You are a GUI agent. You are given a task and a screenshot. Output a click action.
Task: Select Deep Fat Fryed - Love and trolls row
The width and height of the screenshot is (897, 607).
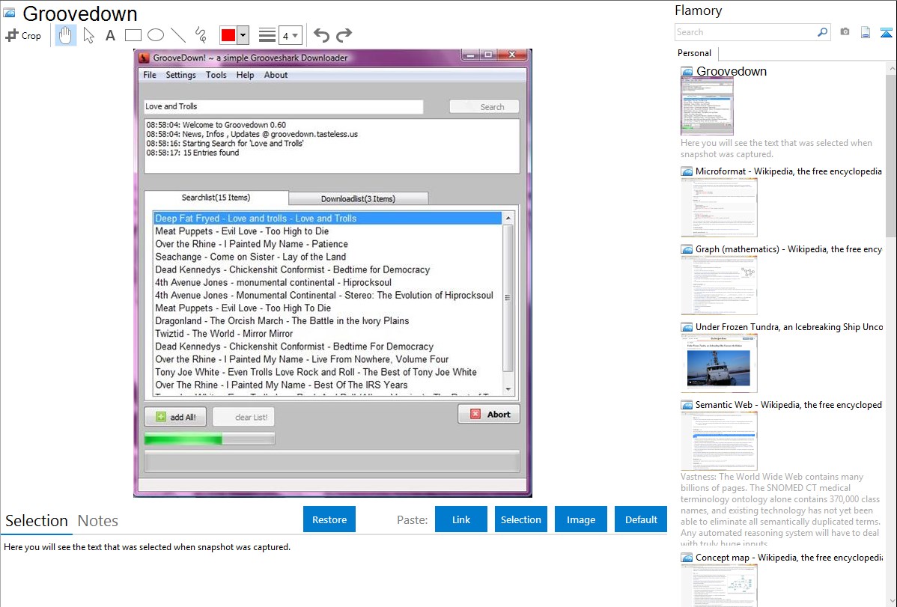(327, 218)
